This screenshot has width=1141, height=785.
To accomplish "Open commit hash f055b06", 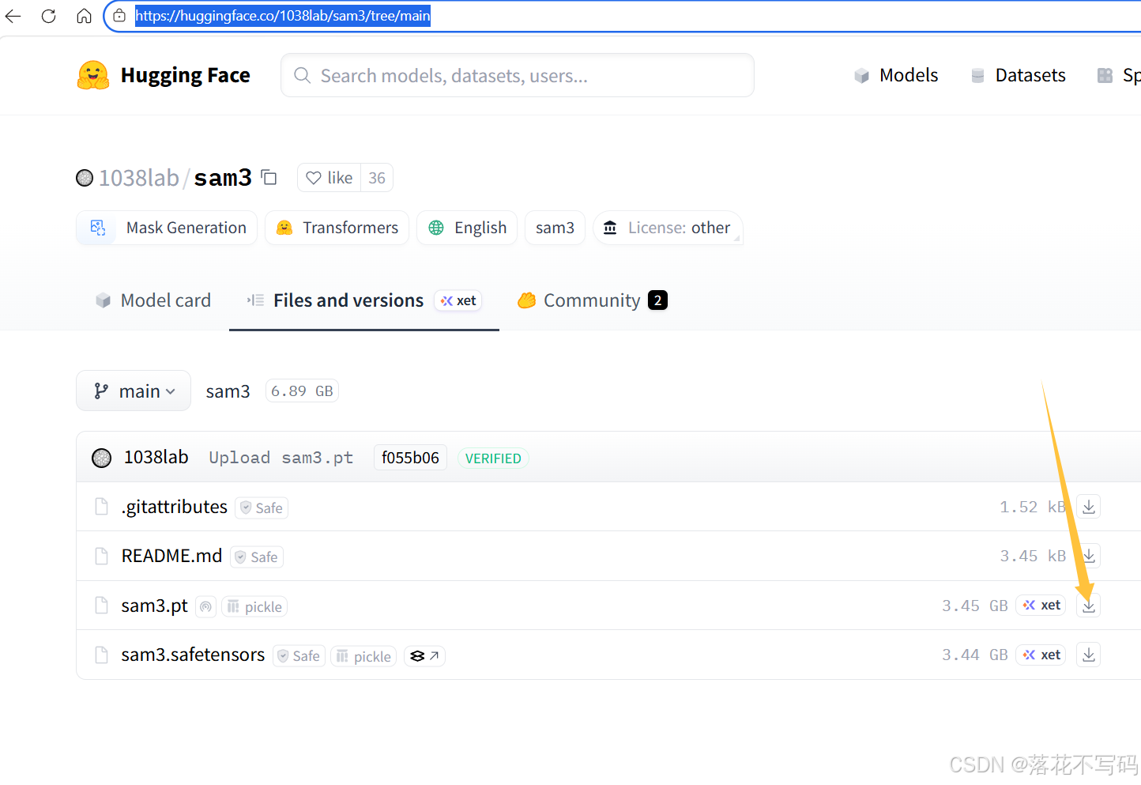I will pos(410,458).
